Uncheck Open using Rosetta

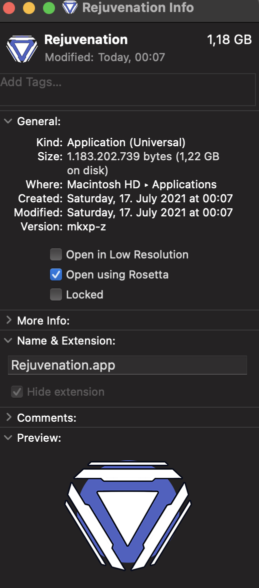56,275
